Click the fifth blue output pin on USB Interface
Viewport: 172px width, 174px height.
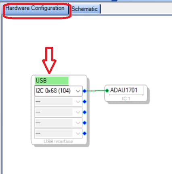point(84,134)
